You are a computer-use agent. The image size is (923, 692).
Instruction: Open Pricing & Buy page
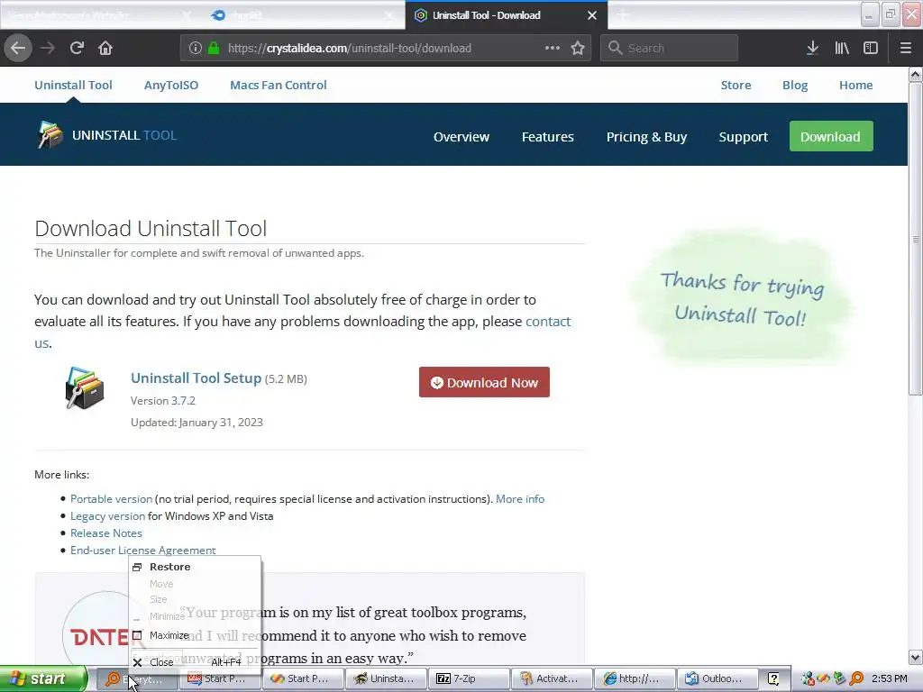click(646, 137)
